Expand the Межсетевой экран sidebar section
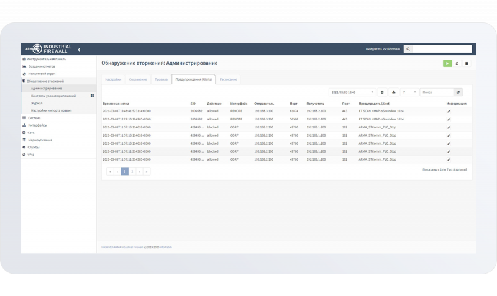The height and width of the screenshot is (296, 497). point(41,73)
